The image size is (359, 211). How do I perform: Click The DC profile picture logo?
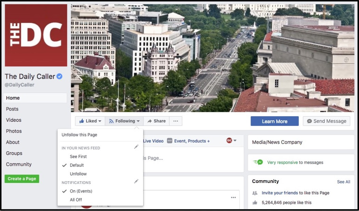(36, 35)
